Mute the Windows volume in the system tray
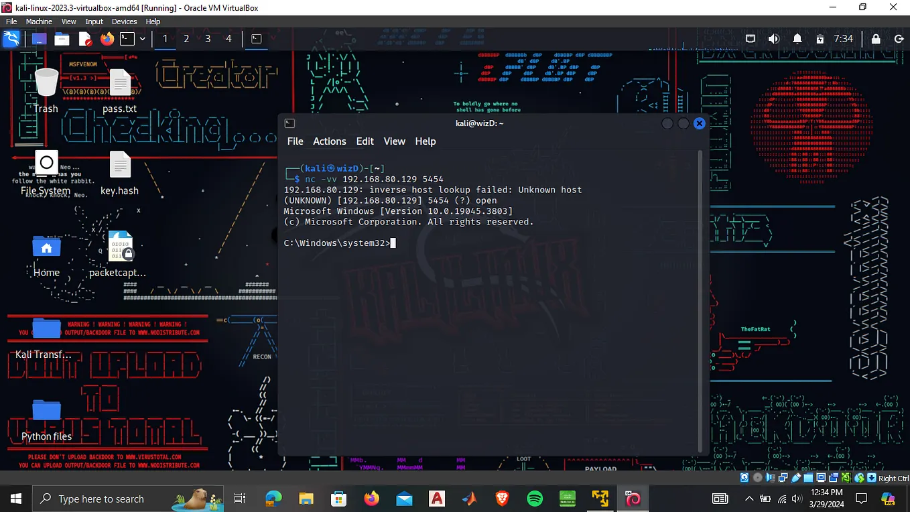Screen dimensions: 910x512 click(x=797, y=499)
